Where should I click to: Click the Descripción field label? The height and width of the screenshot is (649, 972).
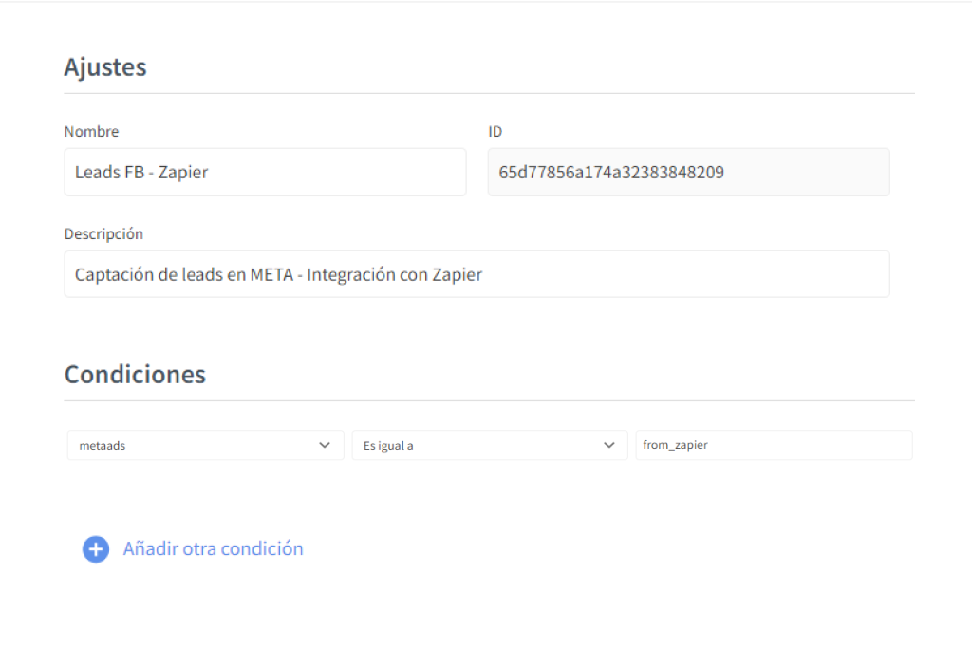103,233
